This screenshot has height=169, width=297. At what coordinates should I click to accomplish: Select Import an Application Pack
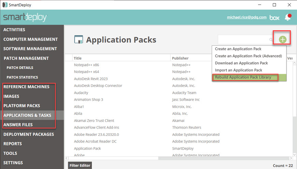click(239, 70)
